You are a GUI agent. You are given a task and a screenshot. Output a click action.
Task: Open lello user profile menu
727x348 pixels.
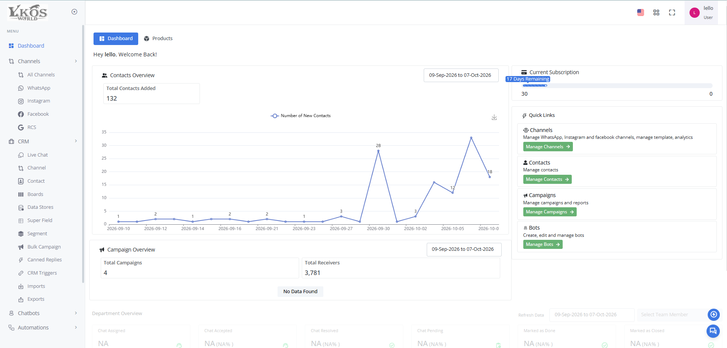click(x=701, y=12)
